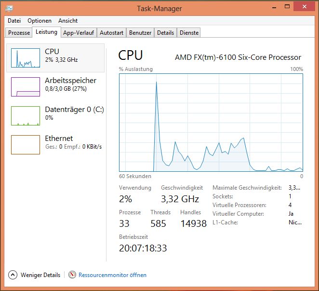Select the CPU mini graph thumbnail
319x291 pixels.
pos(26,58)
